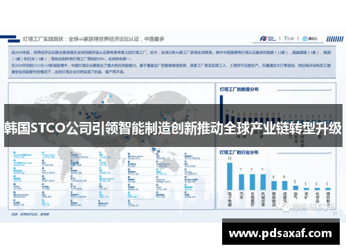Click the 汽车 bar in the industry chart

click(x=242, y=182)
